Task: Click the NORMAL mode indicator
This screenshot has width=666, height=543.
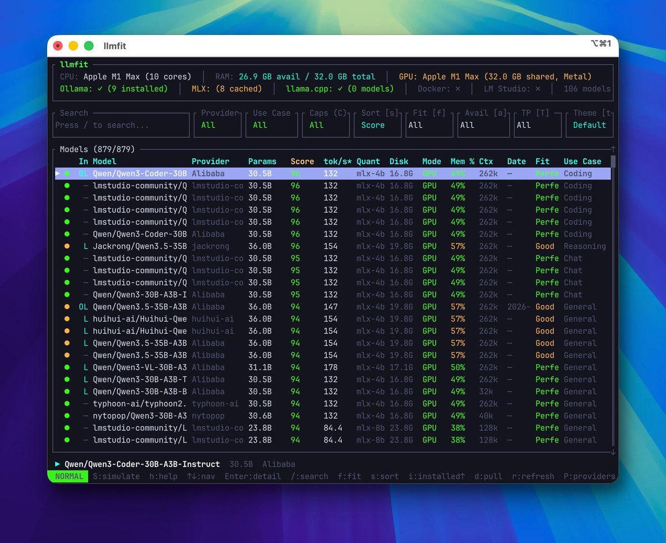Action: click(69, 476)
